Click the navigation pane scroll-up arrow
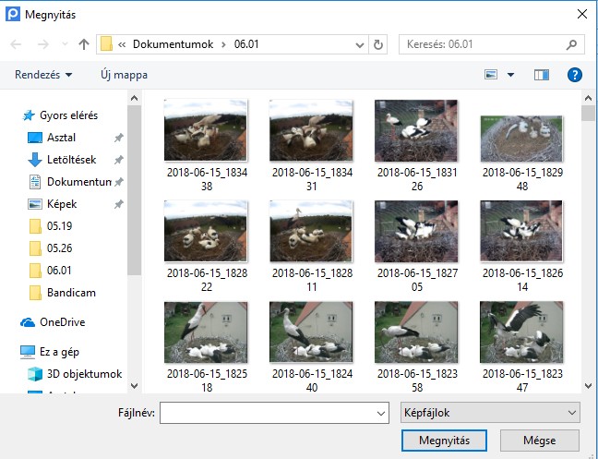This screenshot has height=459, width=598. tap(134, 98)
